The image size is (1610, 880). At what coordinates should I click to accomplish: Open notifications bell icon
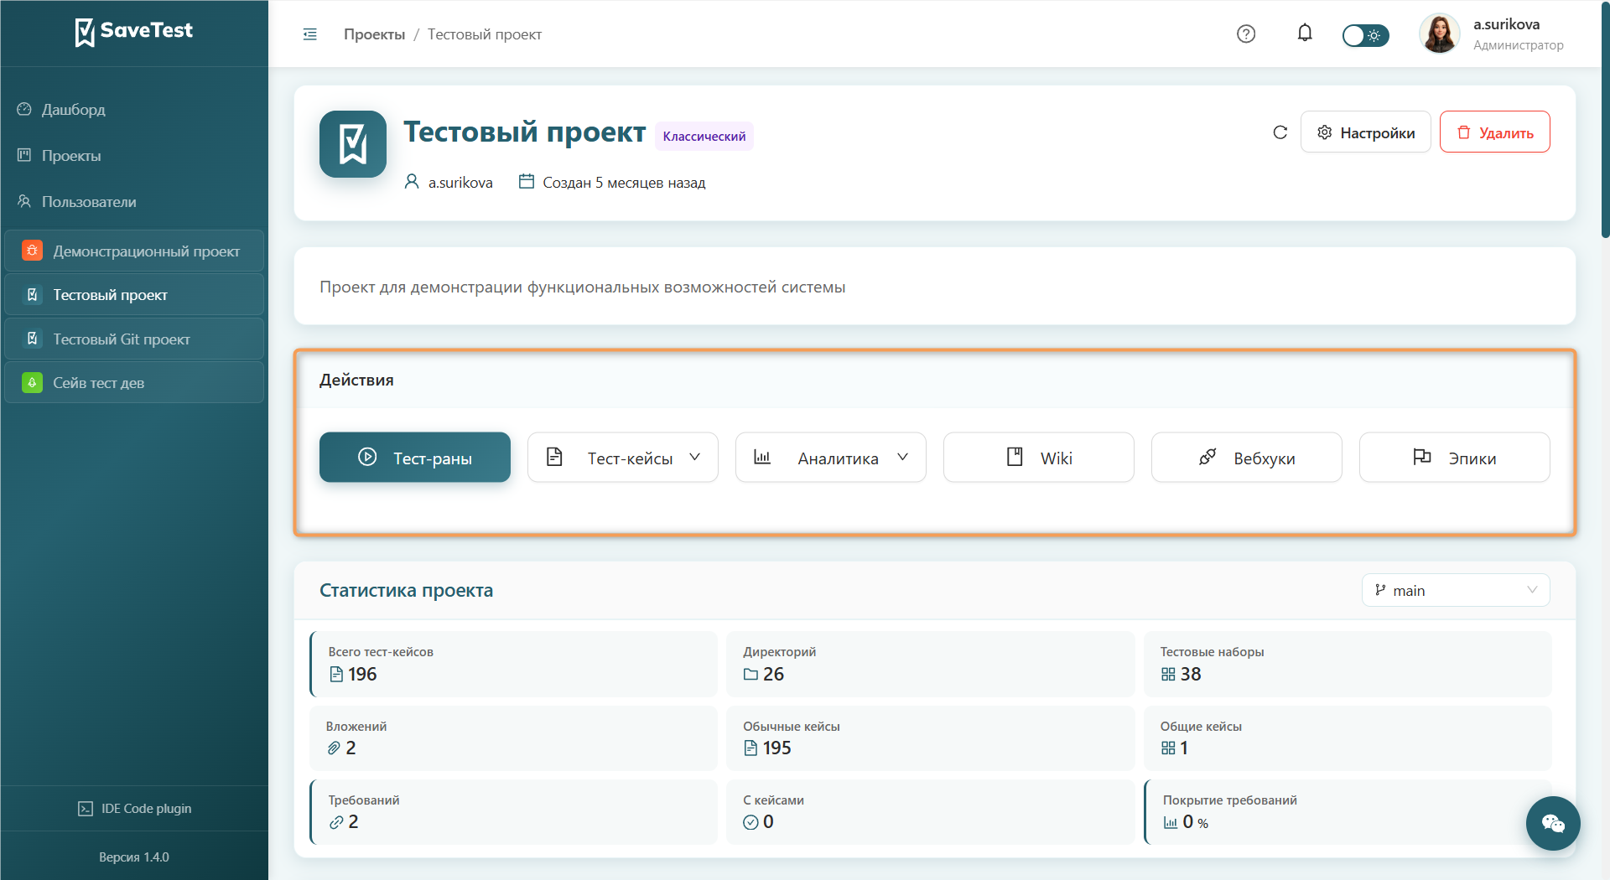[1305, 34]
